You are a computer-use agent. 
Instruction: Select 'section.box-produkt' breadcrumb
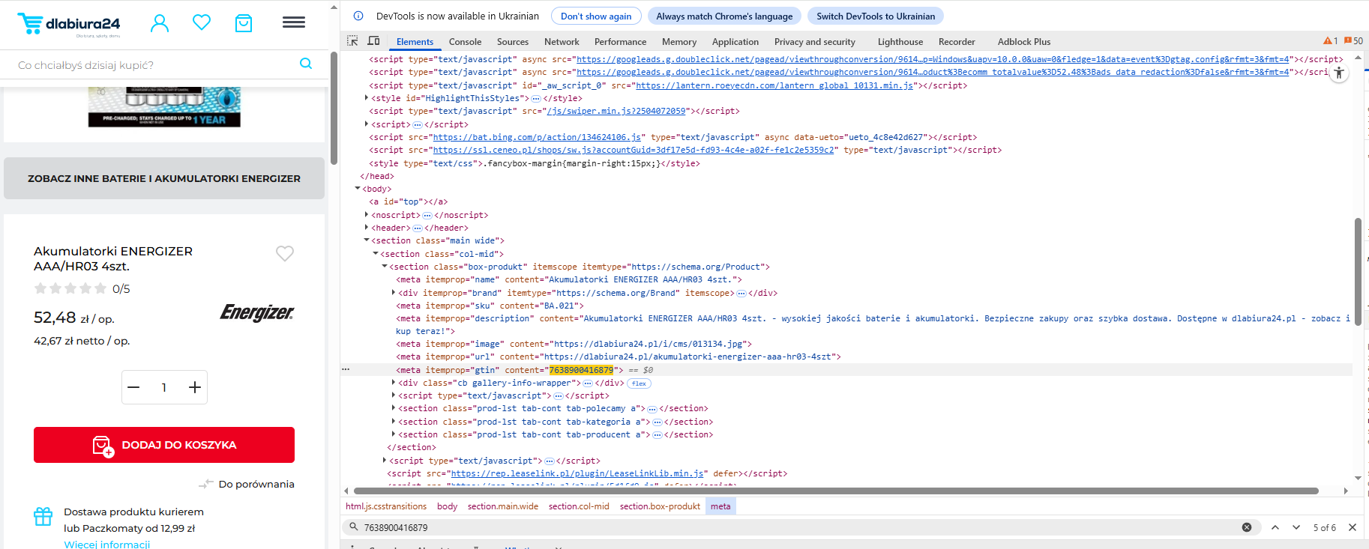point(660,506)
